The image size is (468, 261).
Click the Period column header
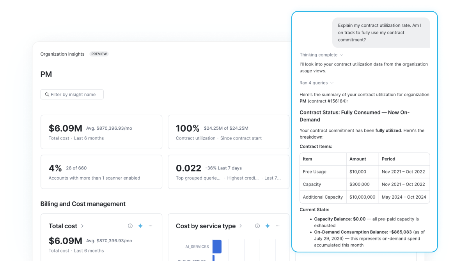coord(404,159)
